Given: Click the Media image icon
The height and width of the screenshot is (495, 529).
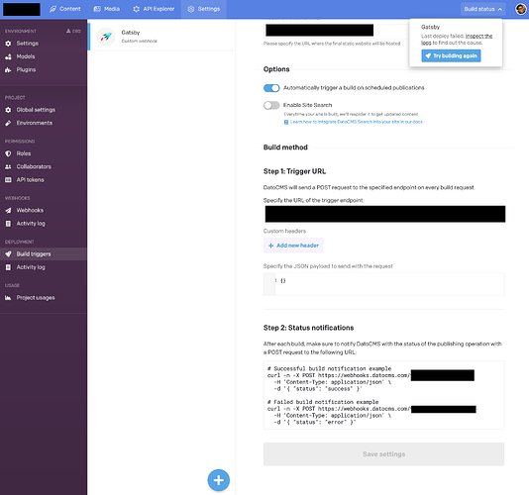Looking at the screenshot, I should pos(97,9).
